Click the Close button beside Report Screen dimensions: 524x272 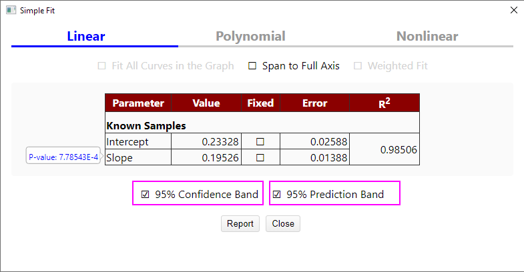[x=283, y=224]
